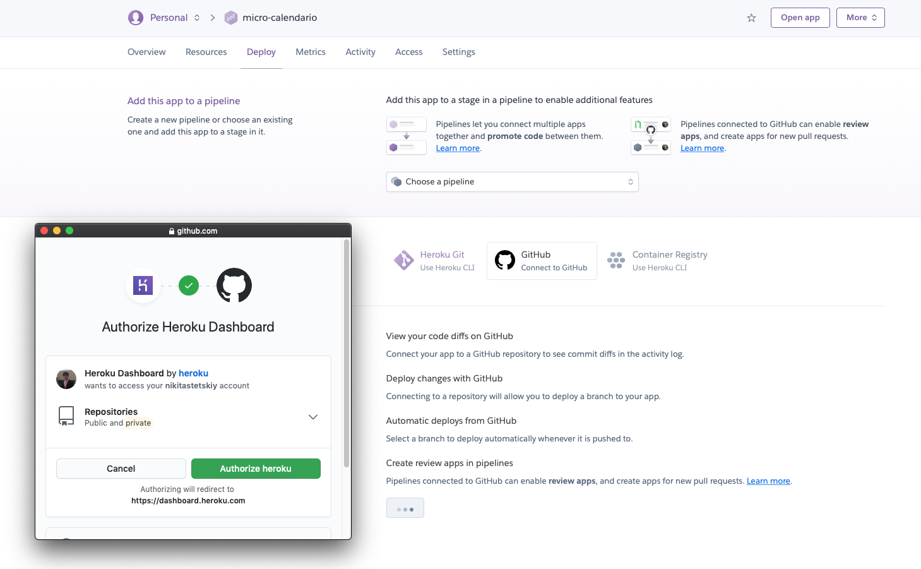Click the GitHub popup vertical scrollbar
This screenshot has width=921, height=569.
347,354
